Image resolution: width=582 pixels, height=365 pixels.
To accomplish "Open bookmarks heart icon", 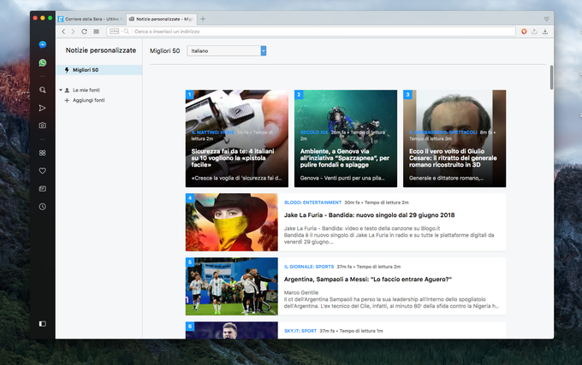I will pyautogui.click(x=43, y=170).
